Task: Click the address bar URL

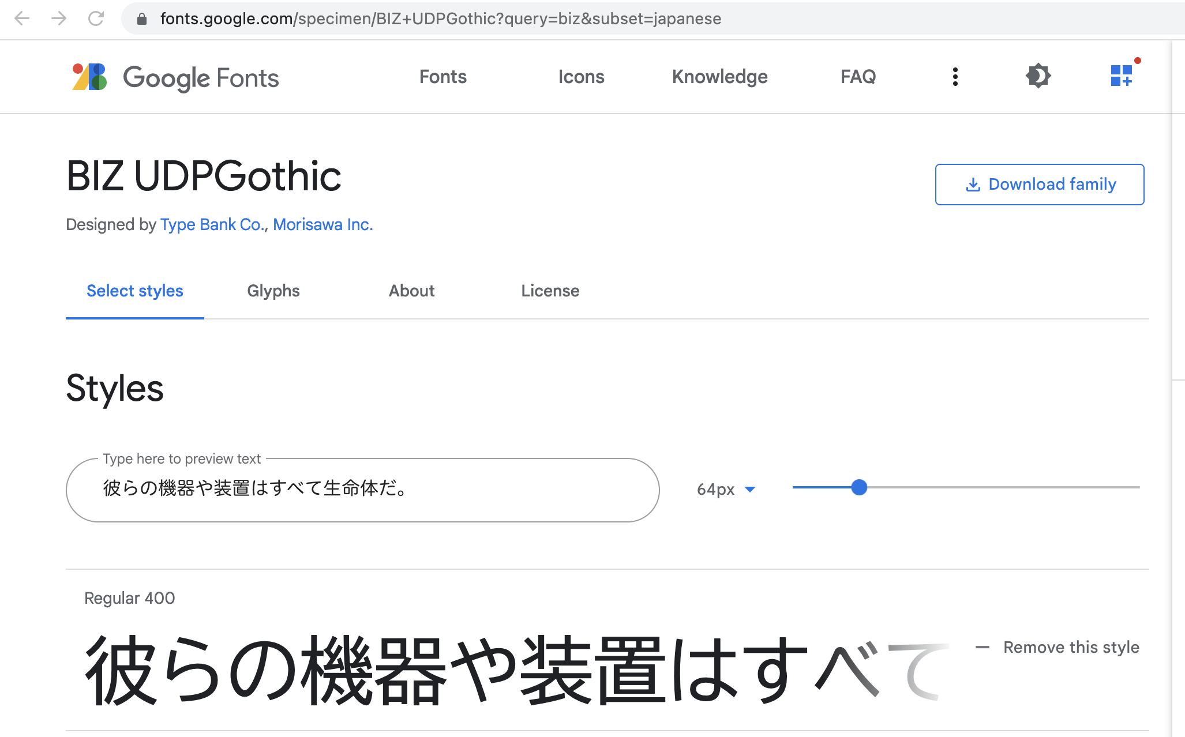Action: (441, 18)
